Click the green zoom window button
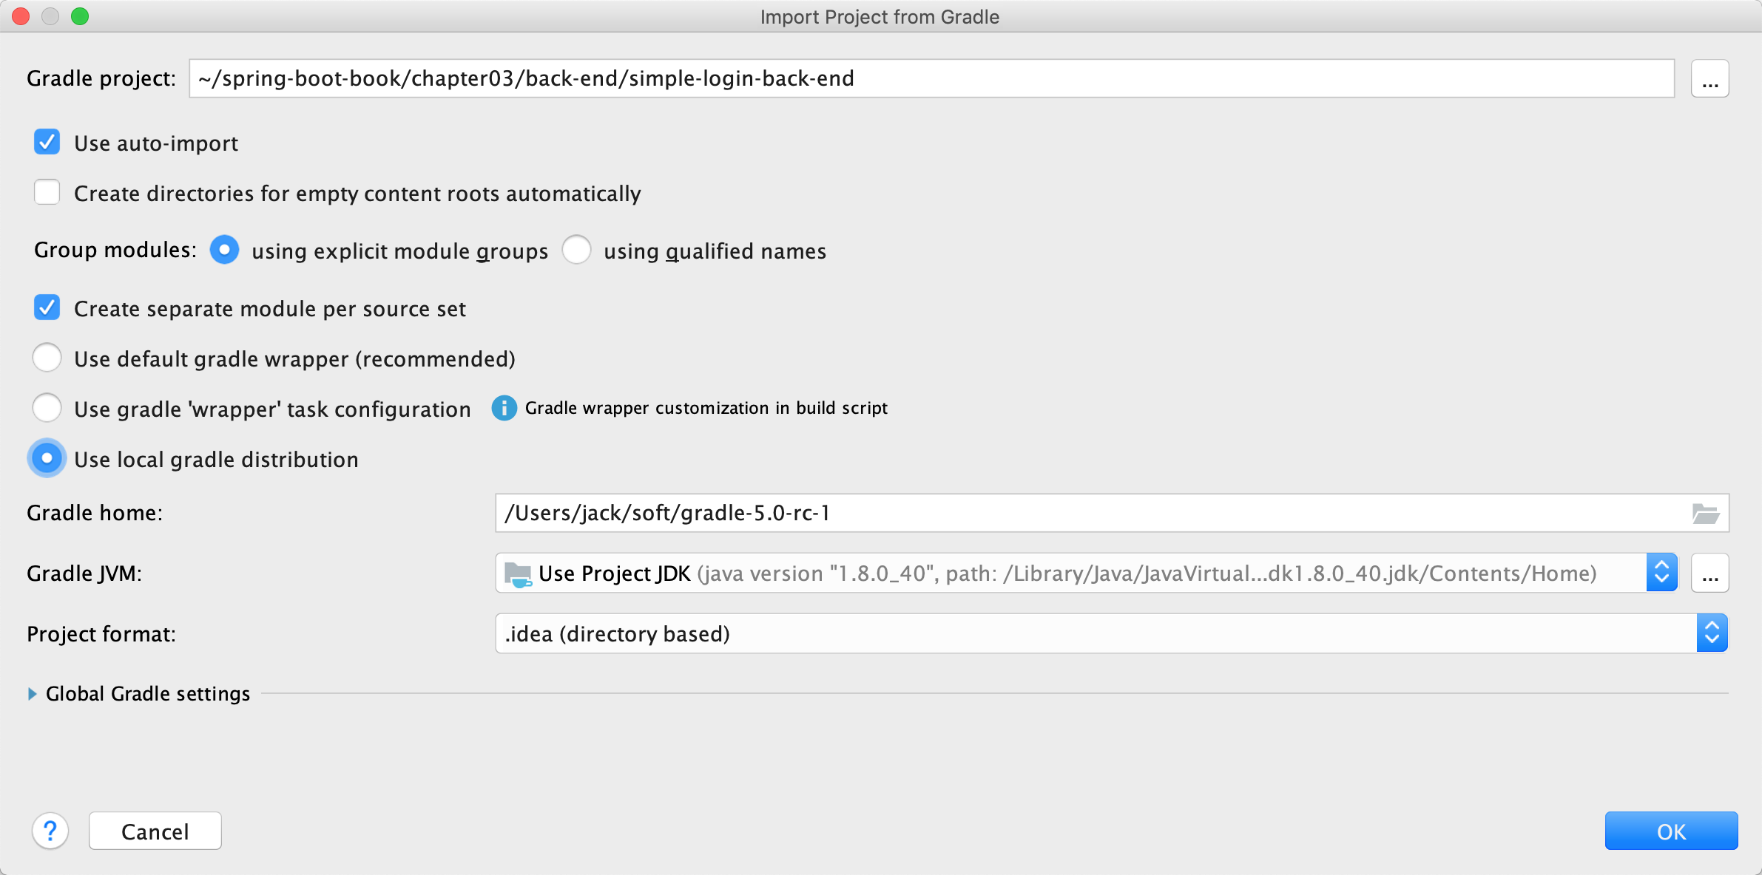Viewport: 1762px width, 875px height. point(80,16)
